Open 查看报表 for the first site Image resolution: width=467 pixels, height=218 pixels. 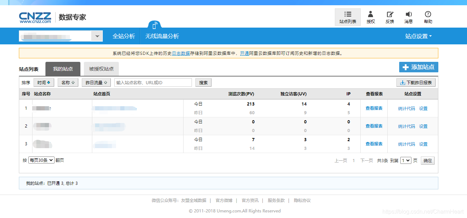pyautogui.click(x=374, y=108)
